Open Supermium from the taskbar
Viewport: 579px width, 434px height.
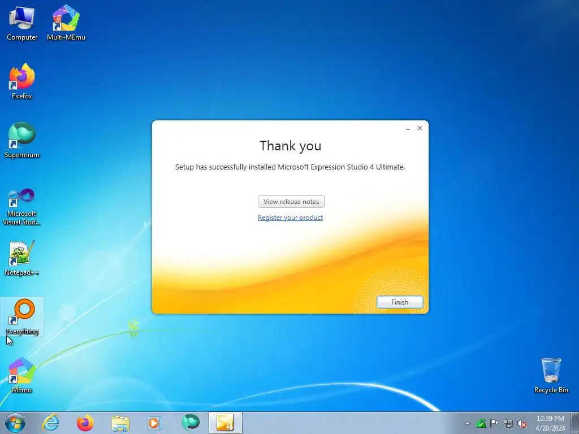click(x=190, y=423)
